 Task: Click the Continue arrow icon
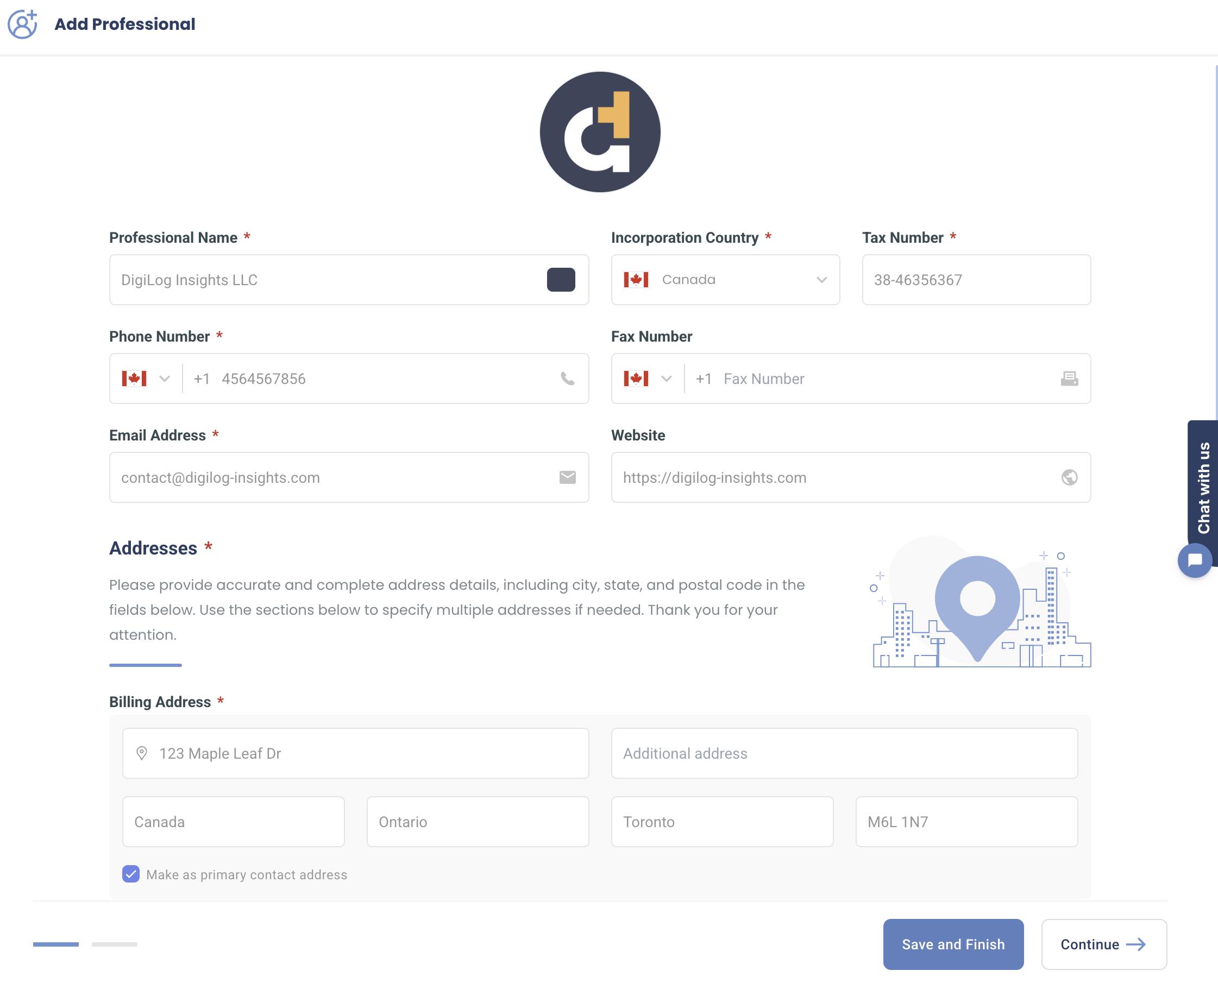[x=1136, y=944]
